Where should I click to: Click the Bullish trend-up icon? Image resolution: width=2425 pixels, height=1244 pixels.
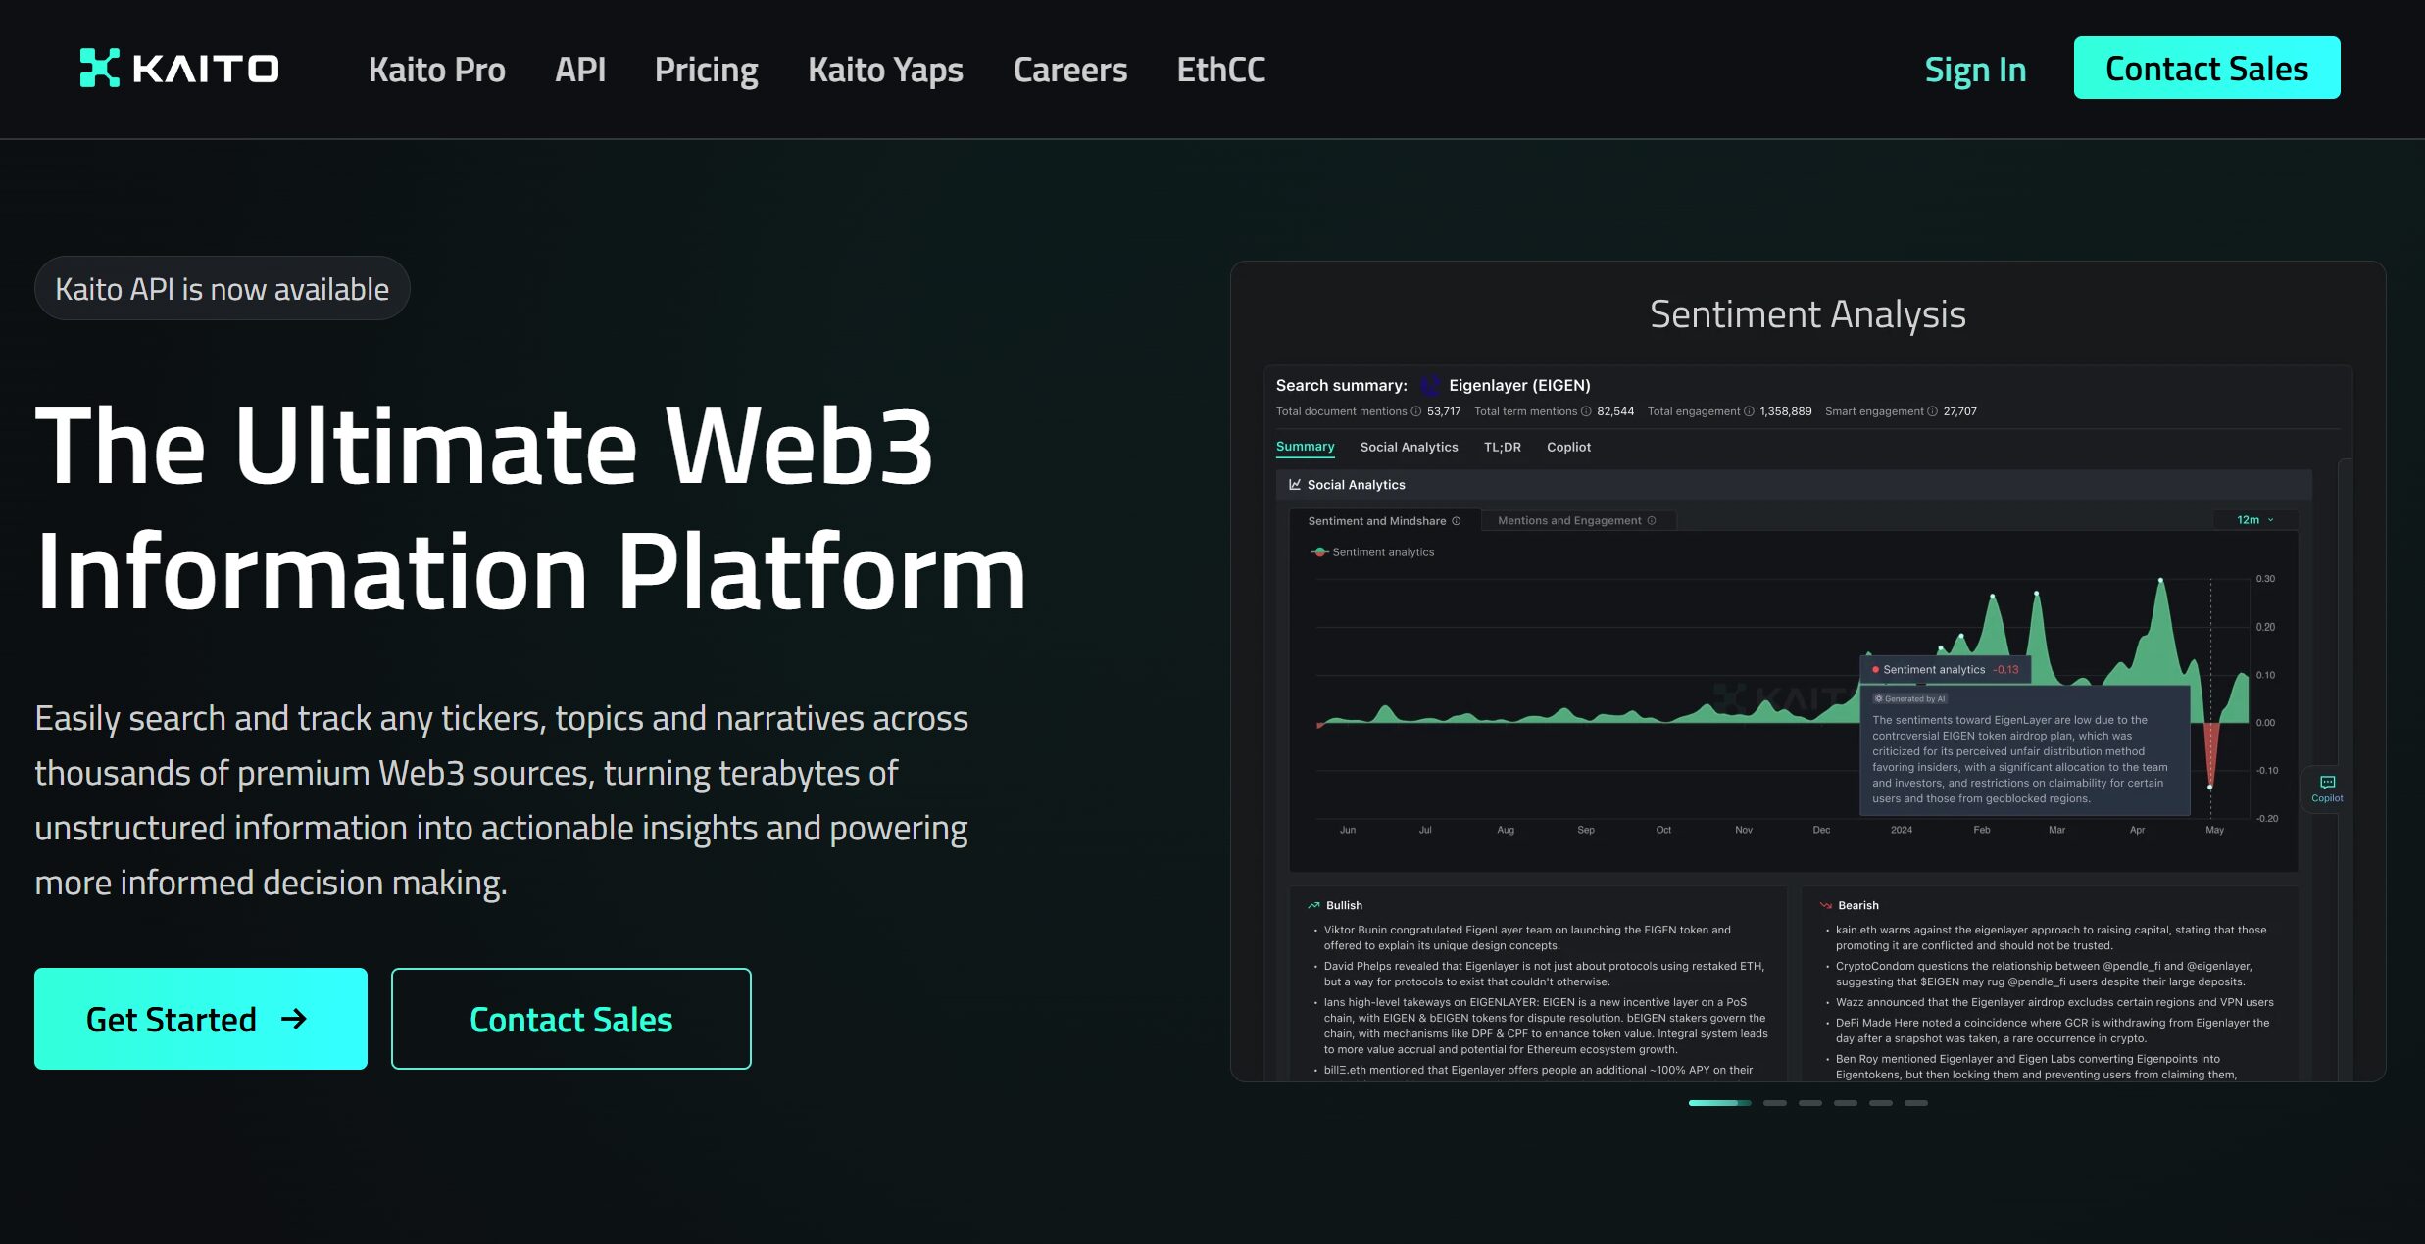(1313, 905)
